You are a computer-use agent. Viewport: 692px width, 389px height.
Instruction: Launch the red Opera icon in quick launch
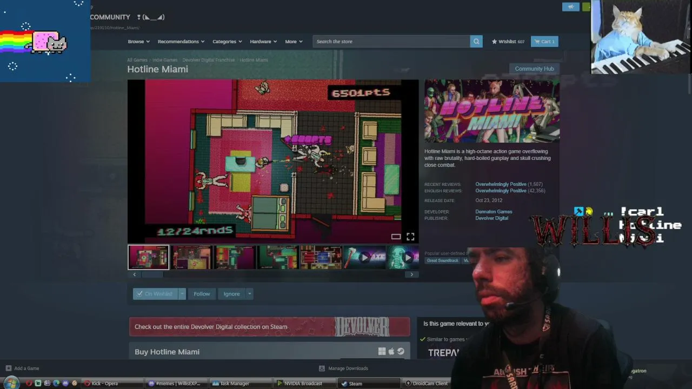(29, 384)
